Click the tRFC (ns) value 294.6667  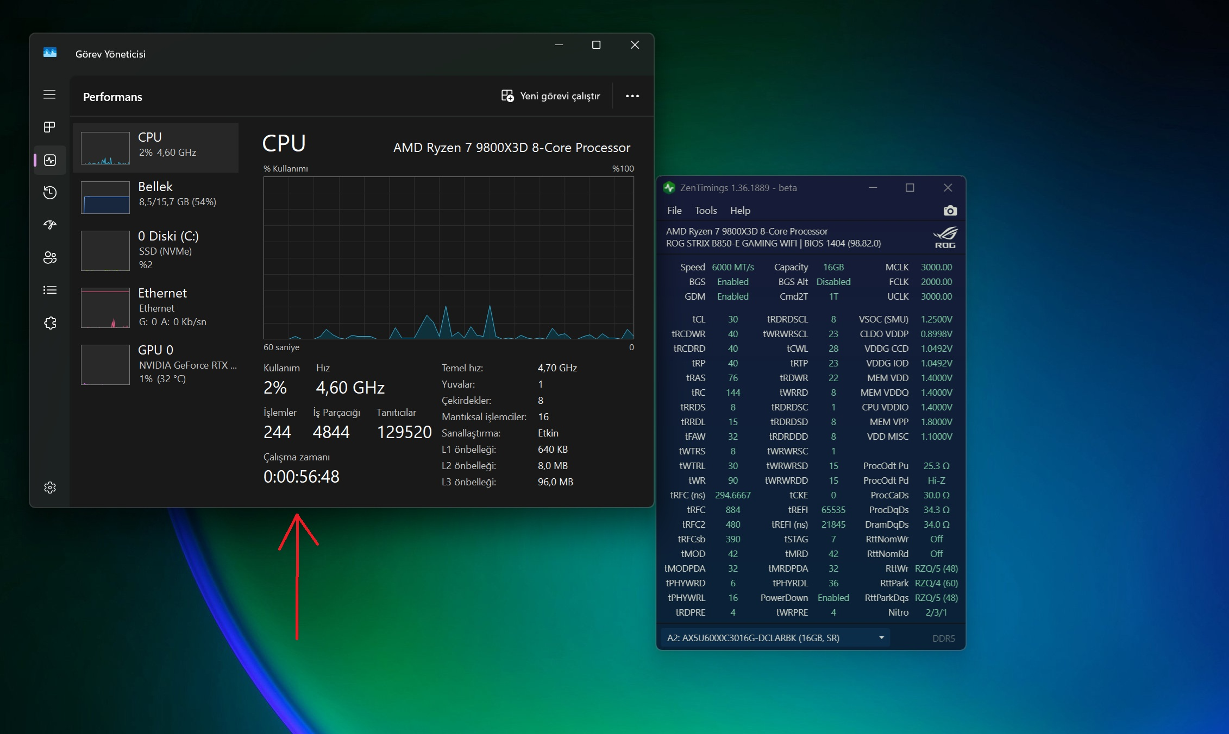pos(733,495)
